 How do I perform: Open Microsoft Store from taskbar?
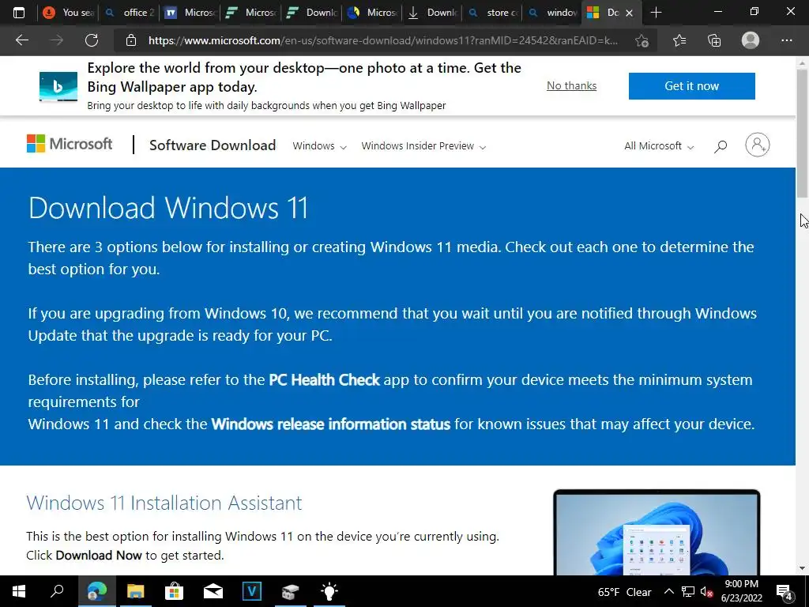(x=175, y=591)
